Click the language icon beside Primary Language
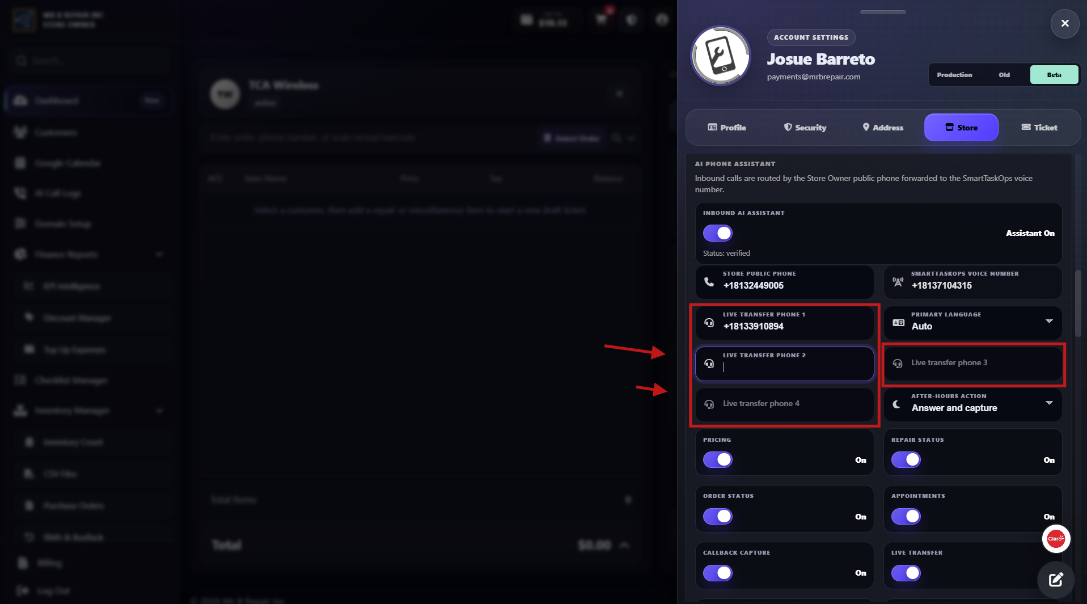 pos(898,322)
